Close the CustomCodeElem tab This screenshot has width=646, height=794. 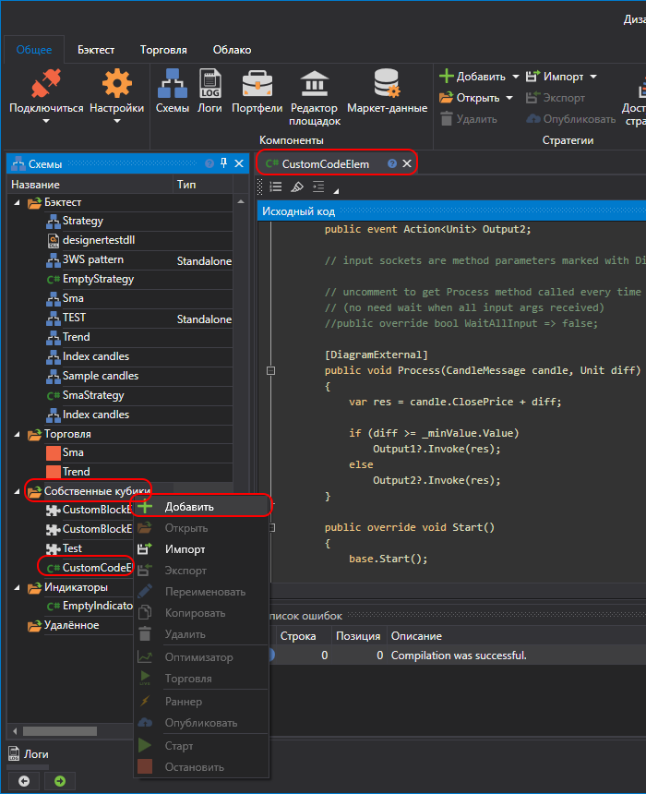coord(407,163)
